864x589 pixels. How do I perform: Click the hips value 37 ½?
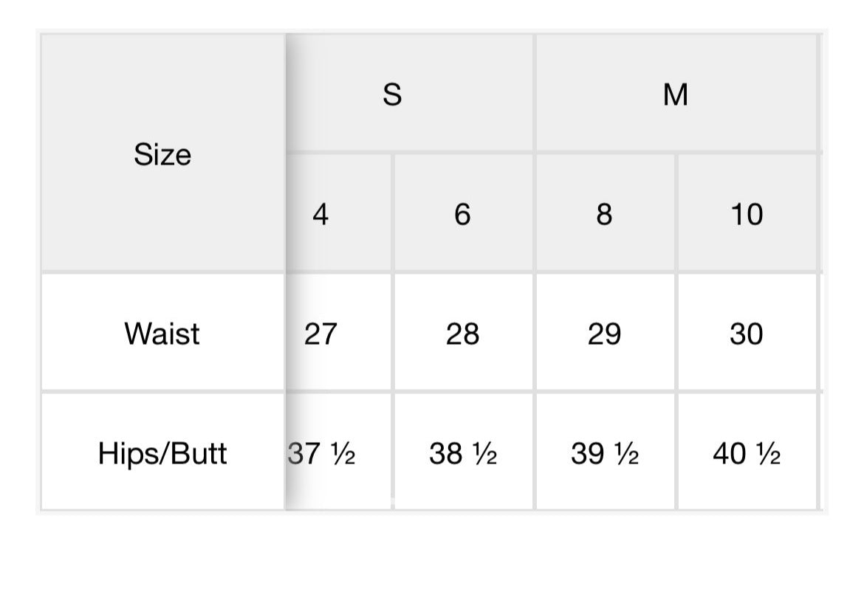tap(322, 453)
